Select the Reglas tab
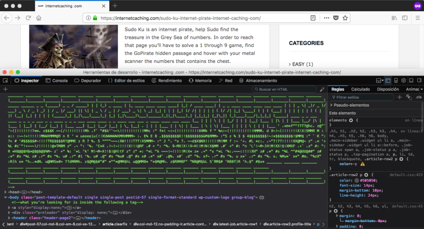This screenshot has width=424, height=229. click(338, 89)
